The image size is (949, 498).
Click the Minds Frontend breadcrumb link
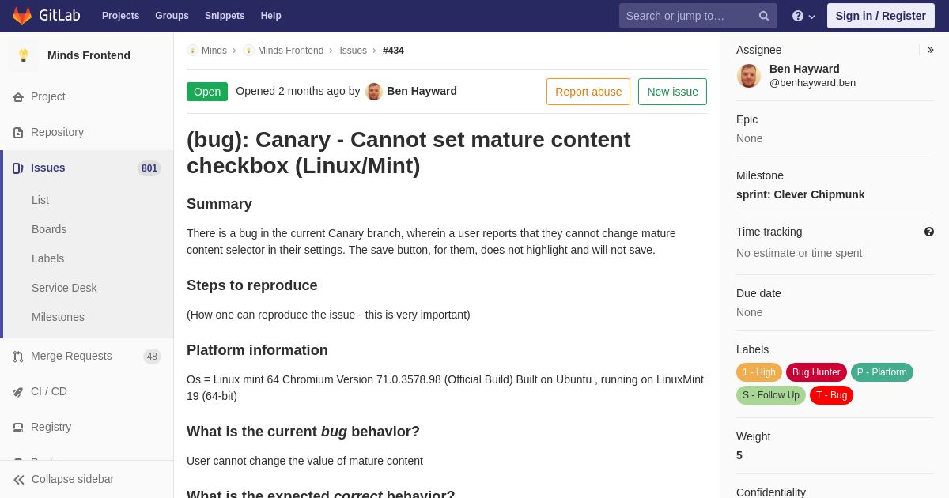pos(290,51)
